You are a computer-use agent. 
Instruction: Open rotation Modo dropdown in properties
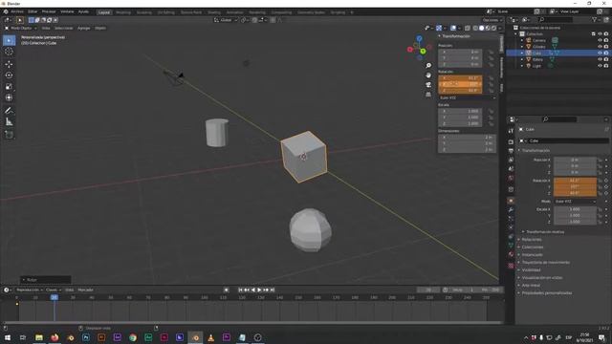tap(576, 202)
